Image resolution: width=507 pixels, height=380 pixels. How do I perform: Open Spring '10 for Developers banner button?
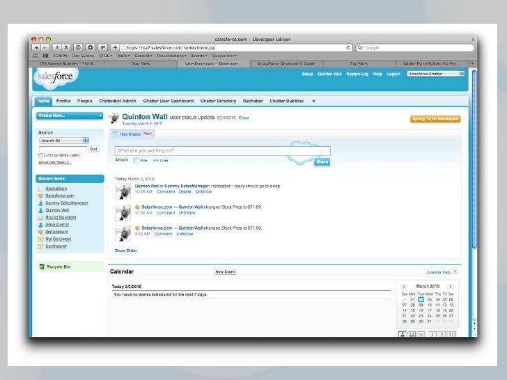[435, 119]
